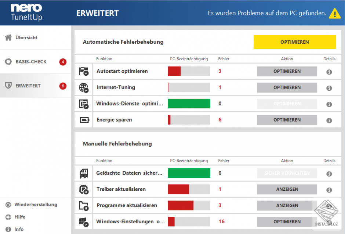
Task: Click the Autostart optimieren flag icon
Action: [x=84, y=71]
